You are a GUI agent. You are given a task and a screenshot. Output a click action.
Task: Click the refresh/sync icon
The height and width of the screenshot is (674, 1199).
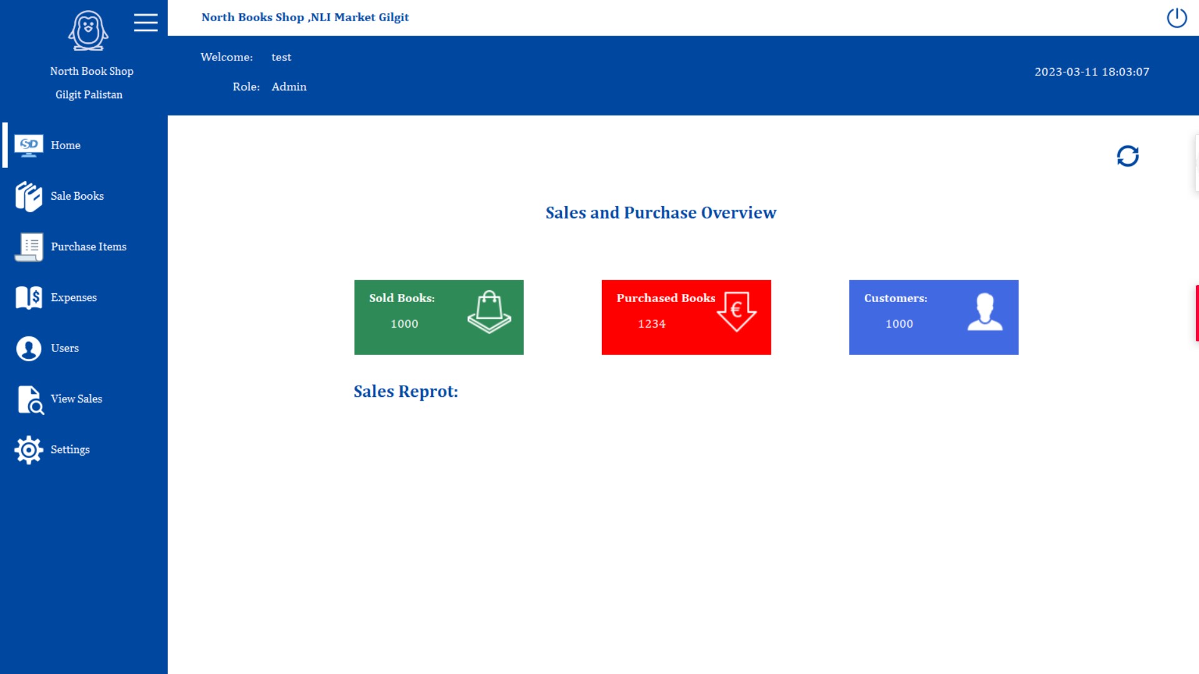point(1127,157)
